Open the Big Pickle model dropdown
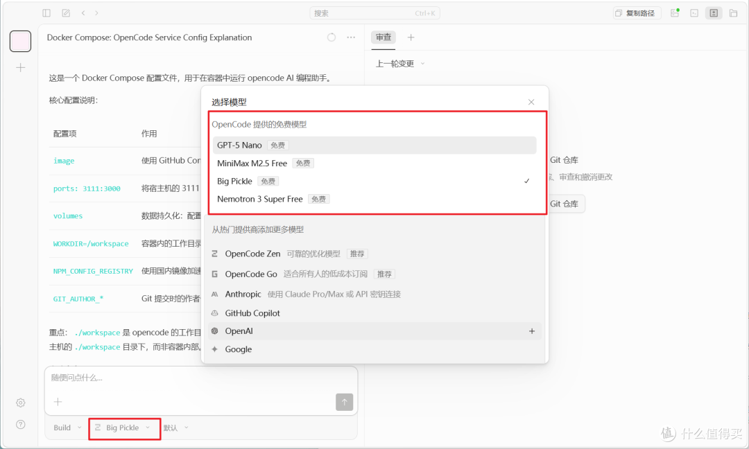This screenshot has width=749, height=449. tap(123, 428)
